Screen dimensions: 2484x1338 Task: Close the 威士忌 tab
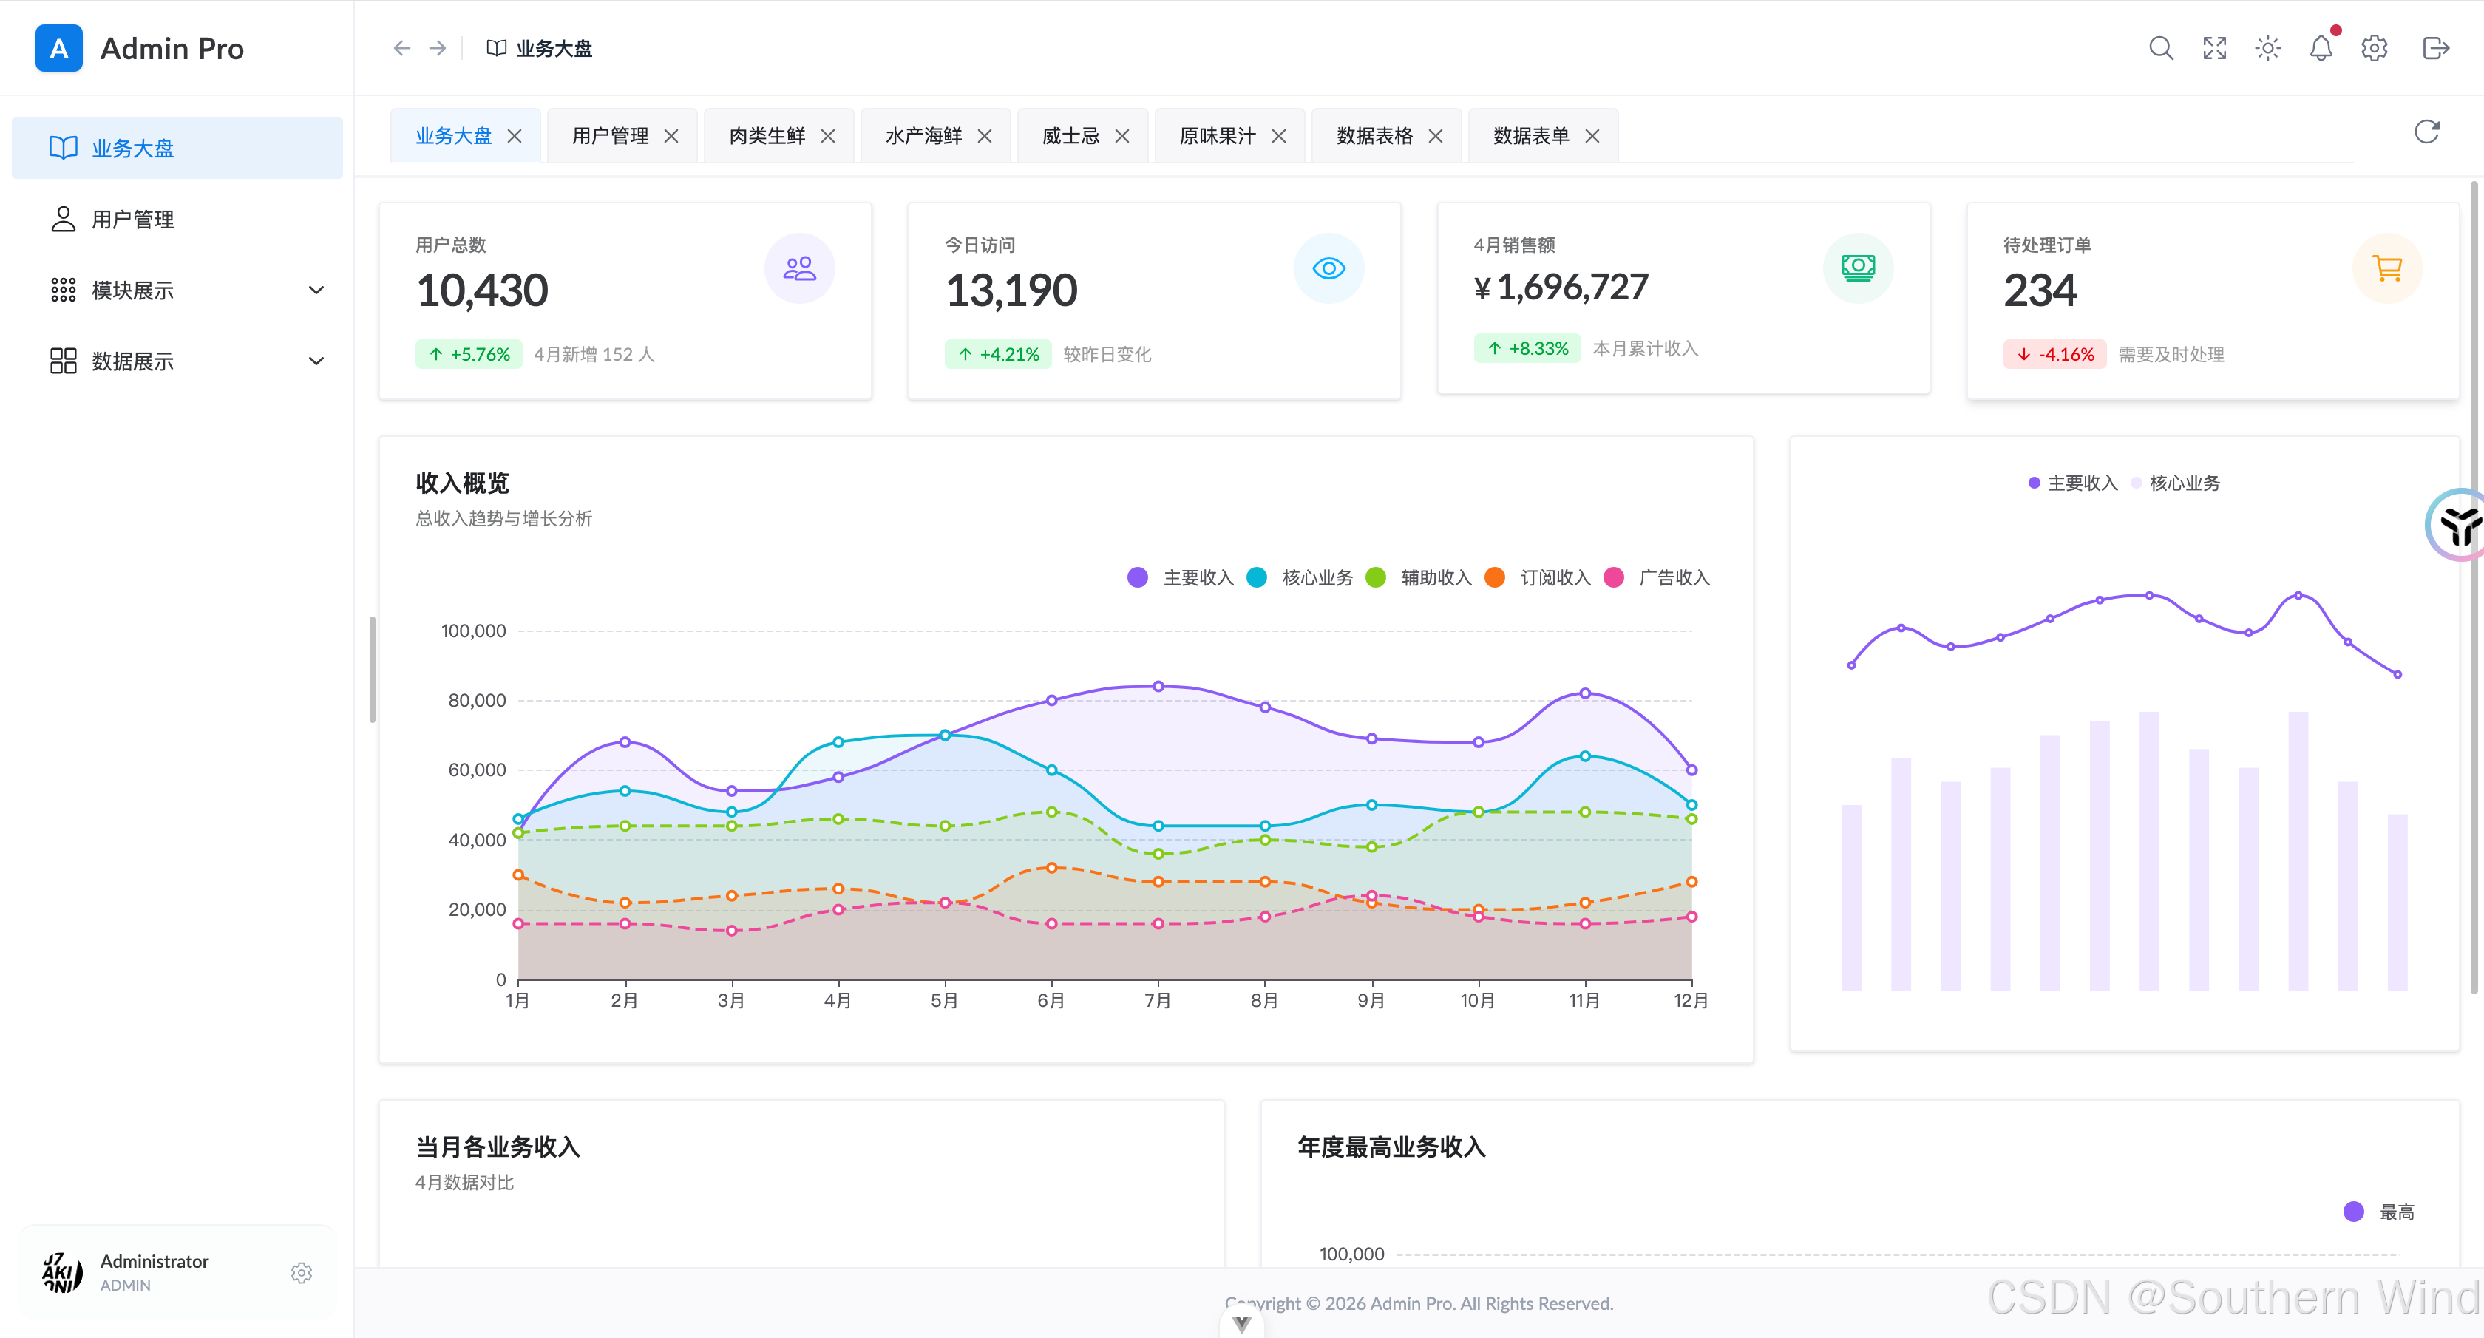tap(1121, 136)
